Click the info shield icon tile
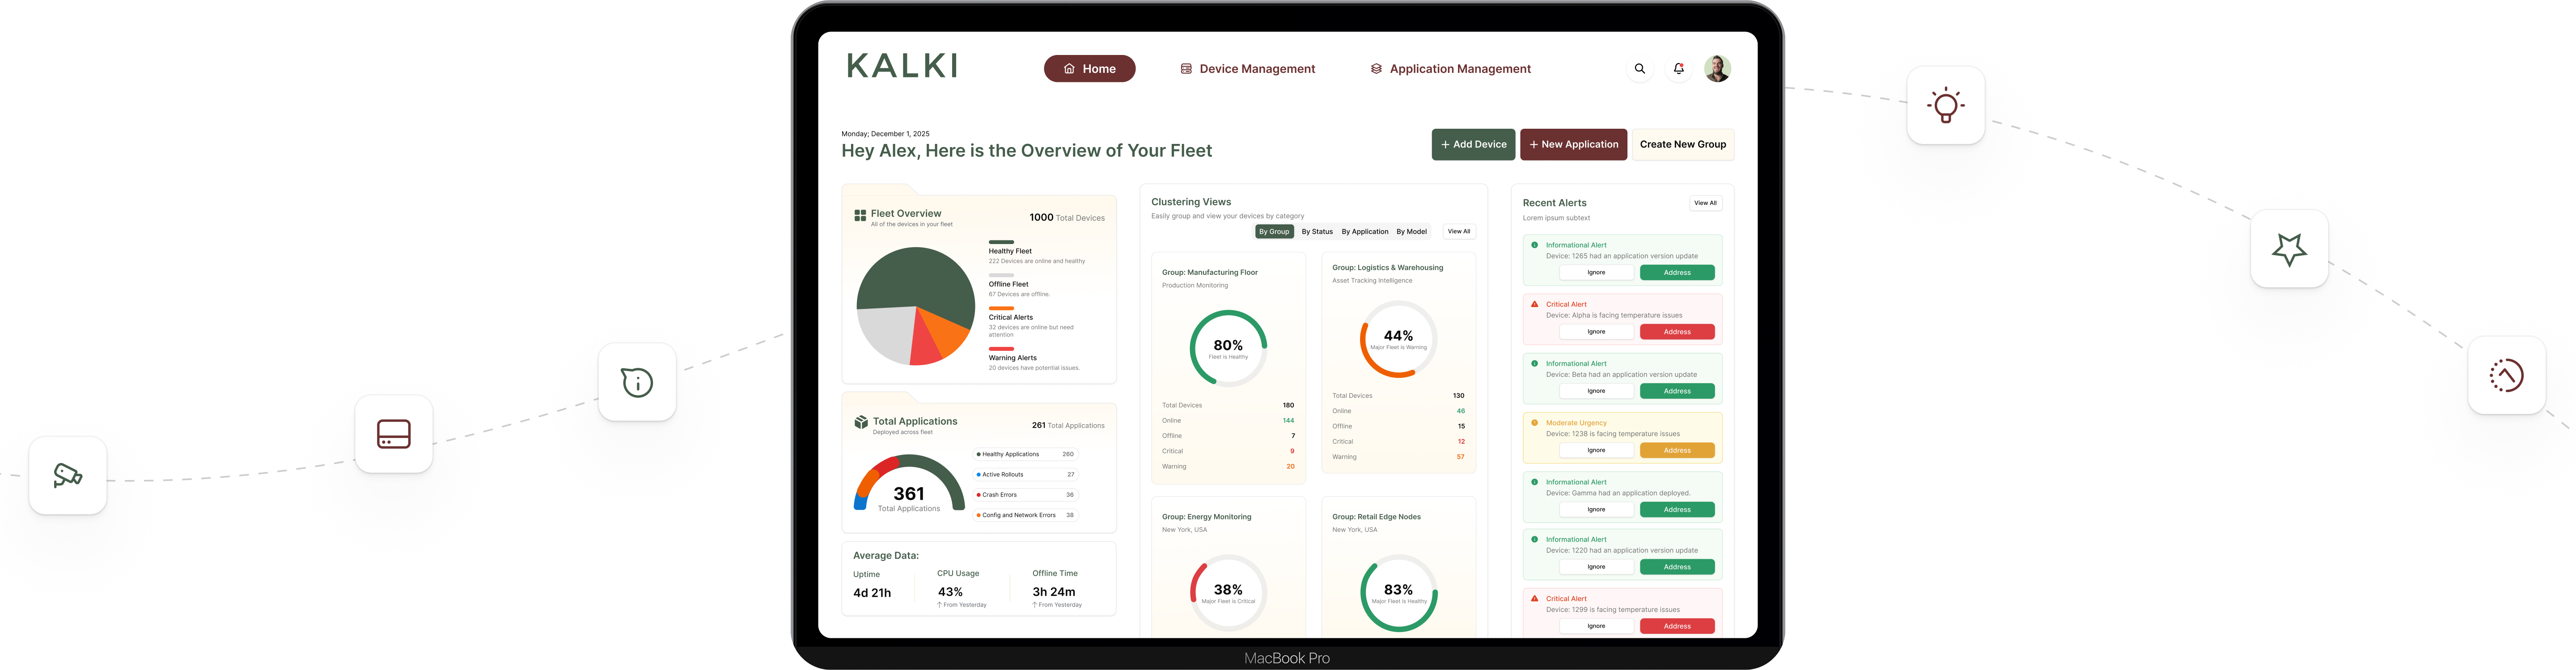Screen dimensions: 2576x670 point(637,382)
